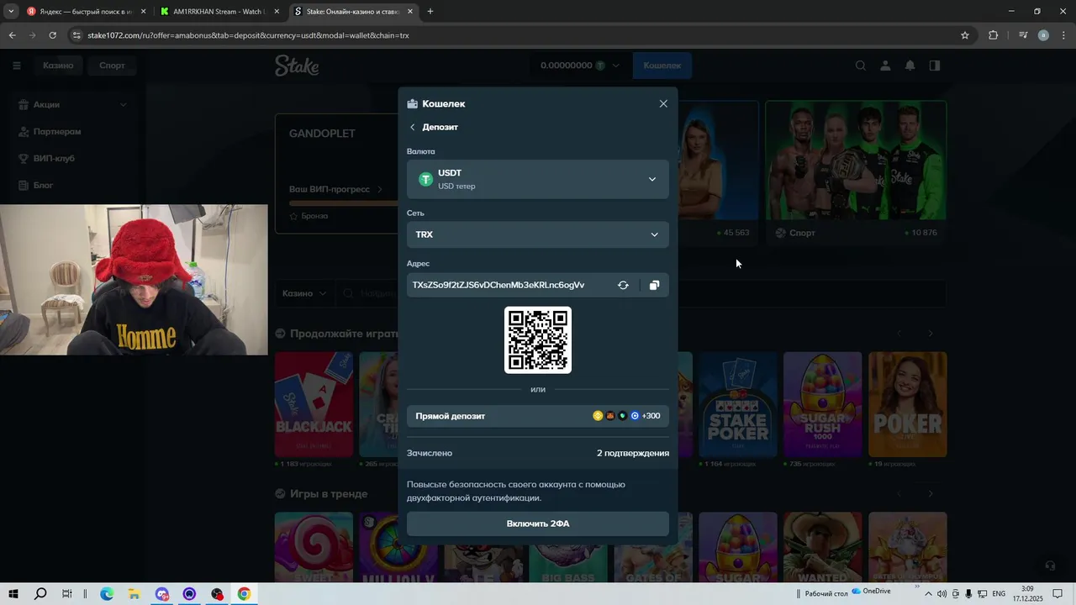The width and height of the screenshot is (1076, 605).
Task: Click the stake1072.com address bar
Action: tap(521, 35)
